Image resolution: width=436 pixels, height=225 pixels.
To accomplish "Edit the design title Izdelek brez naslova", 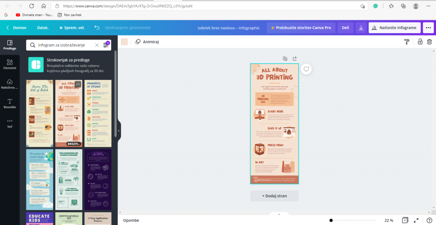I will (229, 28).
